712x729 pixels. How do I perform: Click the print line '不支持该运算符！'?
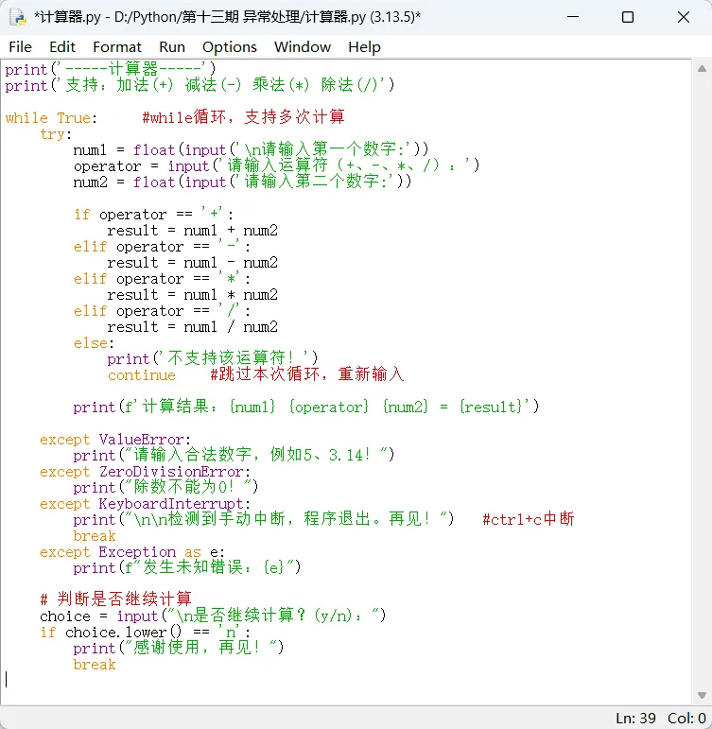pos(213,358)
